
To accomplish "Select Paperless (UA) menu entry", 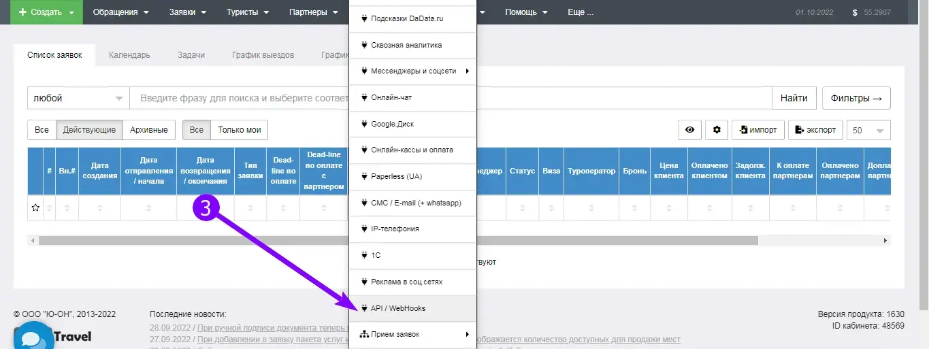I will [x=412, y=176].
